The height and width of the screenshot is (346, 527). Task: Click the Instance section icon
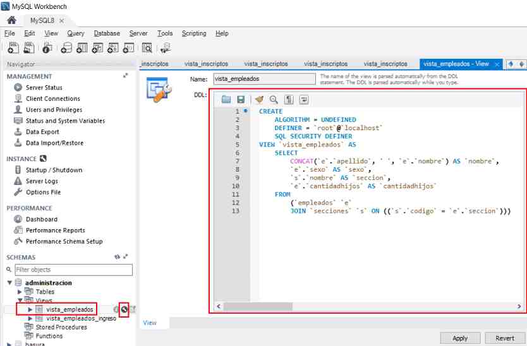point(43,158)
